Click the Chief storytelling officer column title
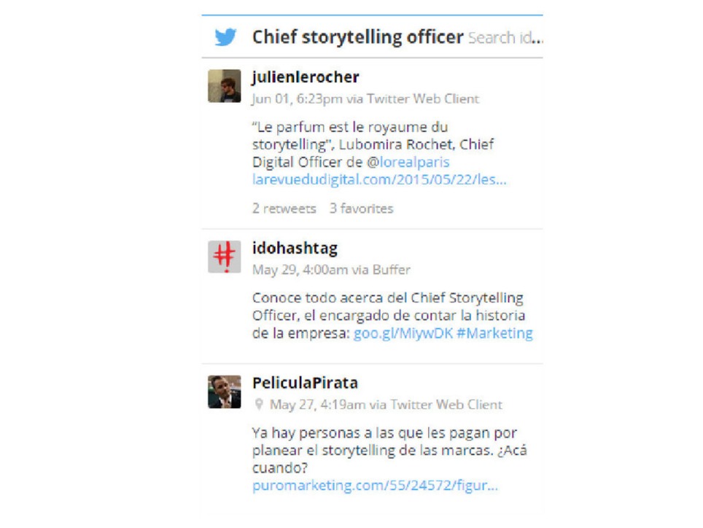This screenshot has height=528, width=703. coord(357,37)
